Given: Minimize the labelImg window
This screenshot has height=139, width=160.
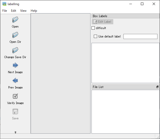Looking at the screenshot, I should [x=131, y=4].
